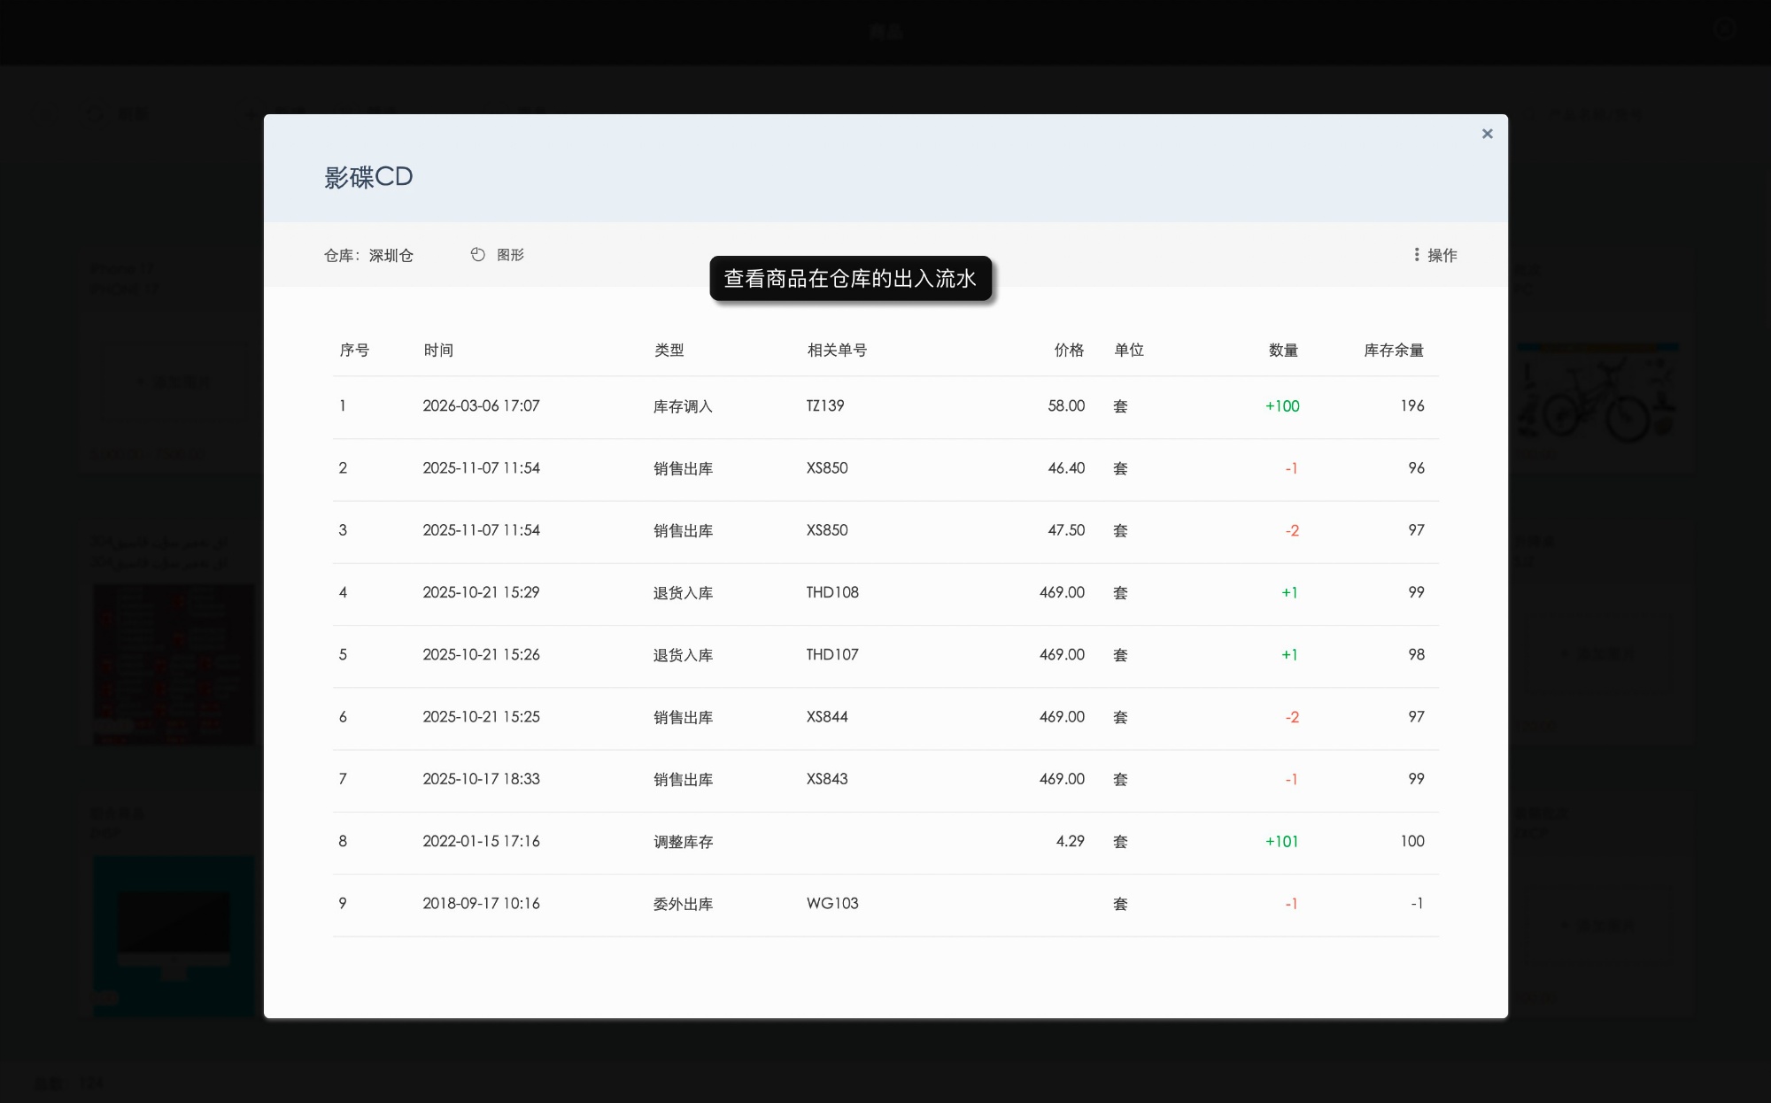Click the +100 quantity in row 1
This screenshot has height=1103, width=1771.
(1281, 405)
